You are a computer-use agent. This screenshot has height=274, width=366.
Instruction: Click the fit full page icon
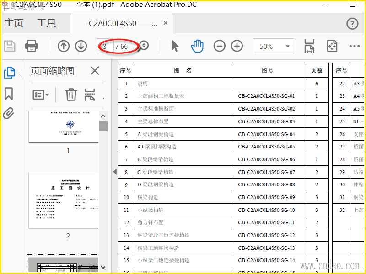[332, 46]
